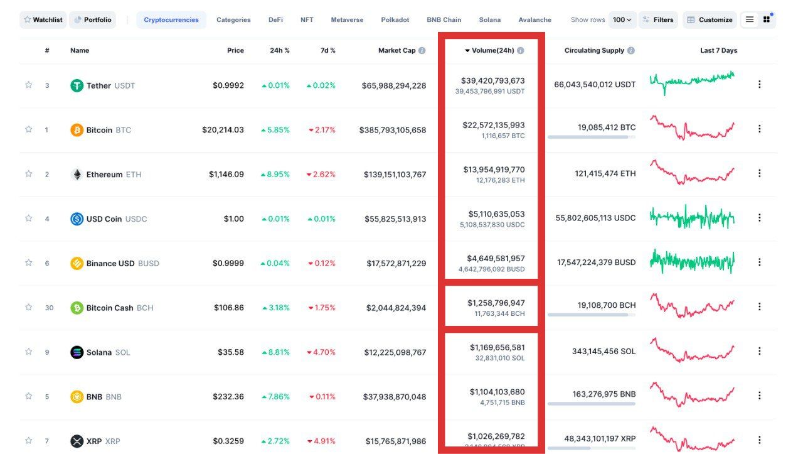Show Volume(24h) info tooltip icon

point(521,50)
